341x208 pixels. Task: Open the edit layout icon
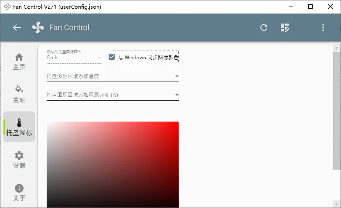click(285, 27)
